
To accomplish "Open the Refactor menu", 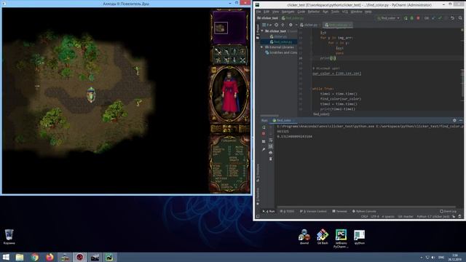I will [x=314, y=12].
